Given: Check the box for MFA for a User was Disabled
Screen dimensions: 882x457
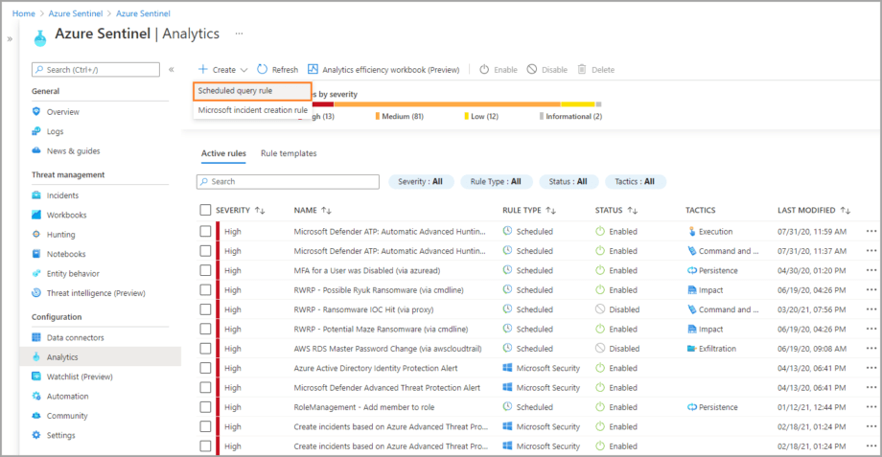Looking at the screenshot, I should tap(205, 270).
